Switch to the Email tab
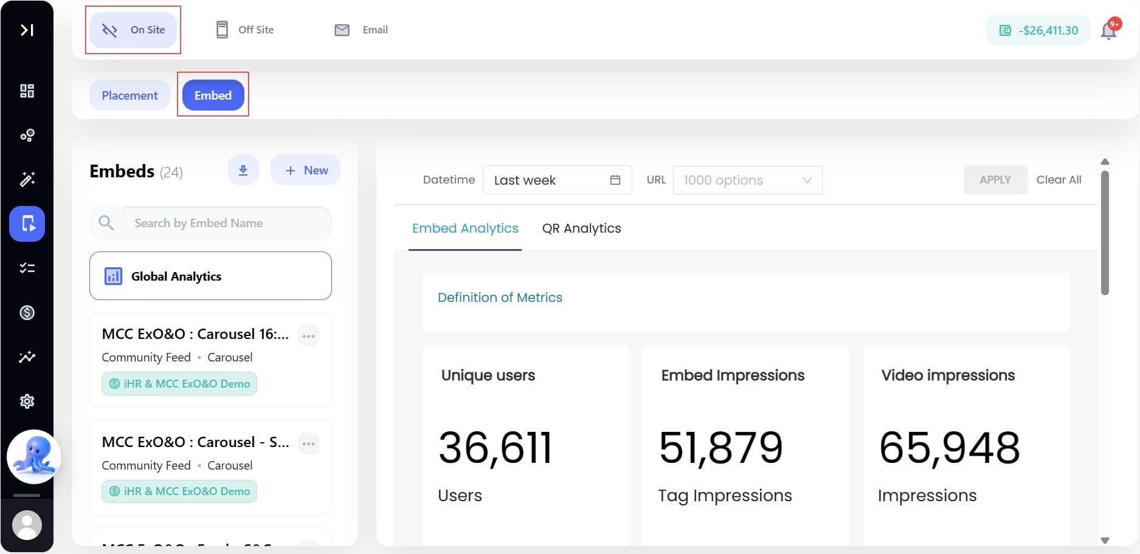The image size is (1140, 554). click(361, 30)
